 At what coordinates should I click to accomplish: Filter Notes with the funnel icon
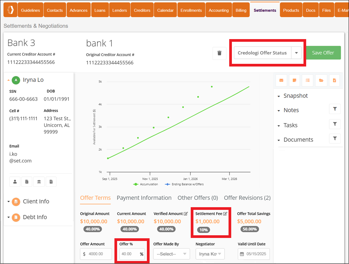coord(335,109)
